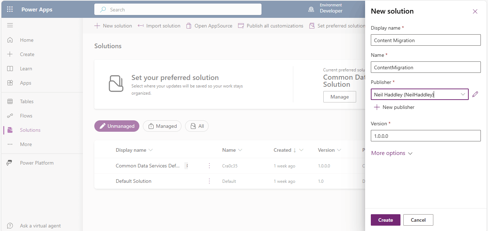
Task: Add a New publisher
Action: (x=394, y=107)
